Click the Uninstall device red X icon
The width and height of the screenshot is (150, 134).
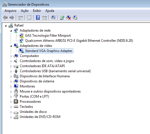69,17
